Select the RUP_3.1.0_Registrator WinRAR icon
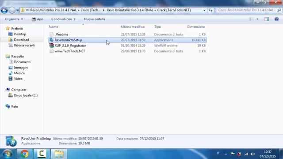Screen dimensions: 283x159 click(51, 45)
